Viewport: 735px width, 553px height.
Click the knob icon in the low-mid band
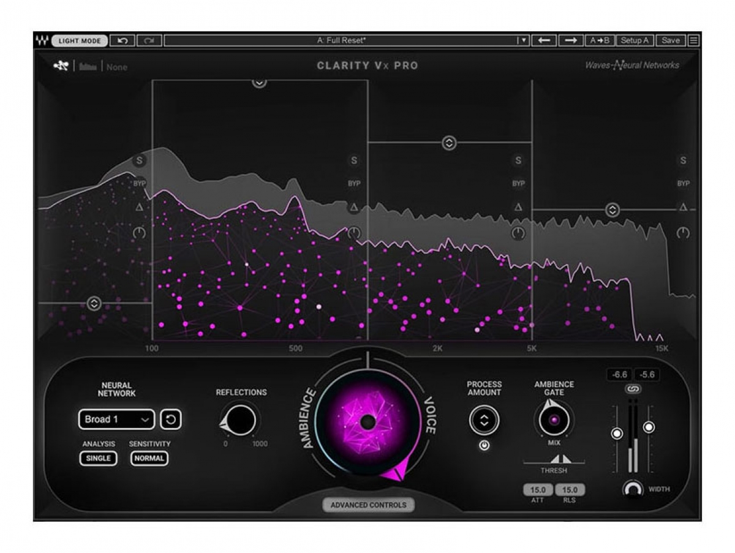click(354, 233)
